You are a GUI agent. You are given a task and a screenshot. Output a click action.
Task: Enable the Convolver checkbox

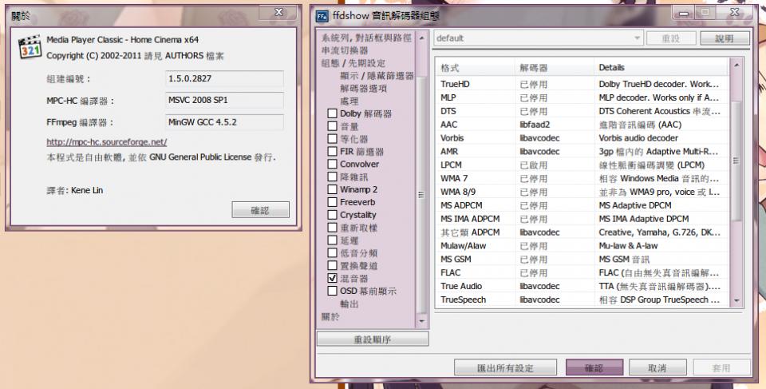point(332,164)
